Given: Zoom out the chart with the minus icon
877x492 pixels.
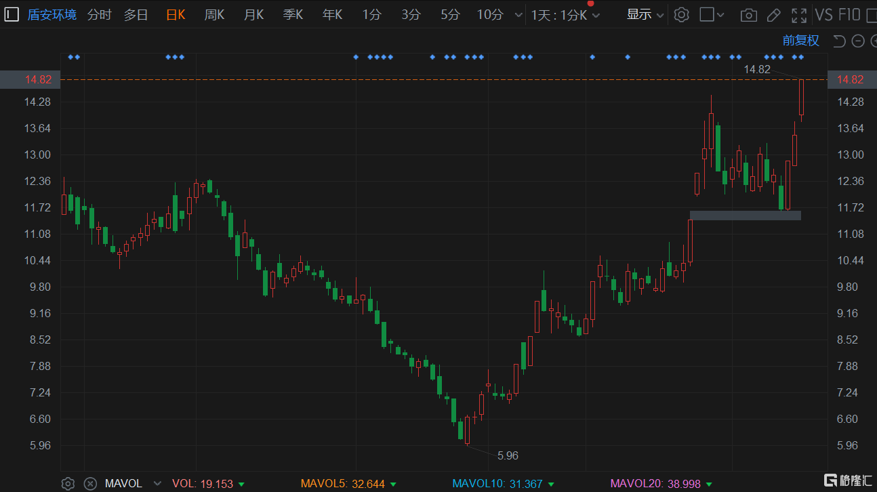Looking at the screenshot, I should [x=857, y=41].
